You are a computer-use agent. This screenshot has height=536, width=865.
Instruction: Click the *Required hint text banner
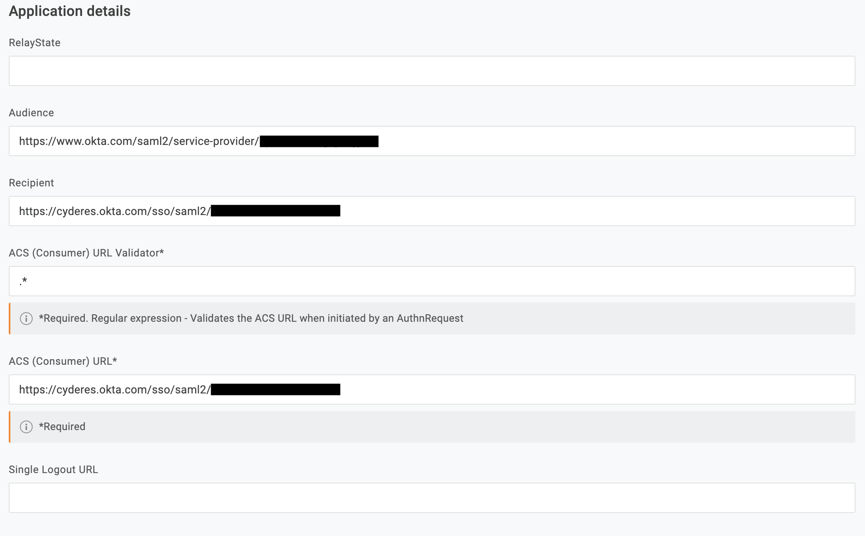coord(62,427)
